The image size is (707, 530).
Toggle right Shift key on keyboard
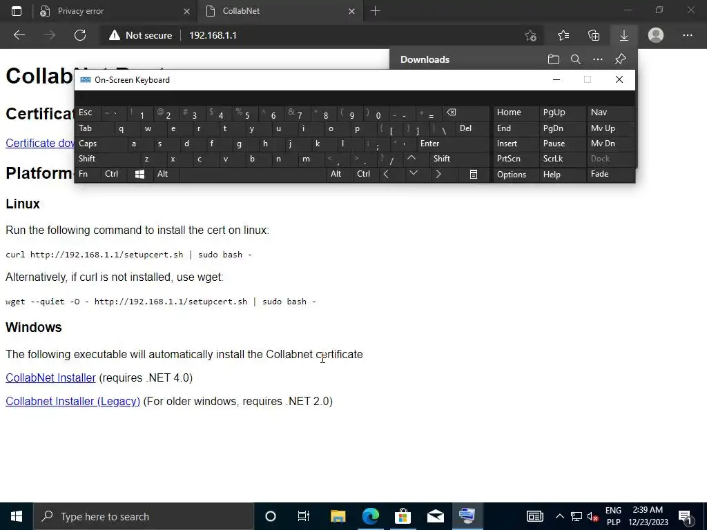point(459,159)
